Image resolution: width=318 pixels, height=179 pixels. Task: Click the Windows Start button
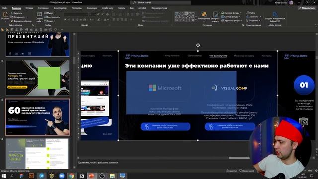[x=3, y=176]
